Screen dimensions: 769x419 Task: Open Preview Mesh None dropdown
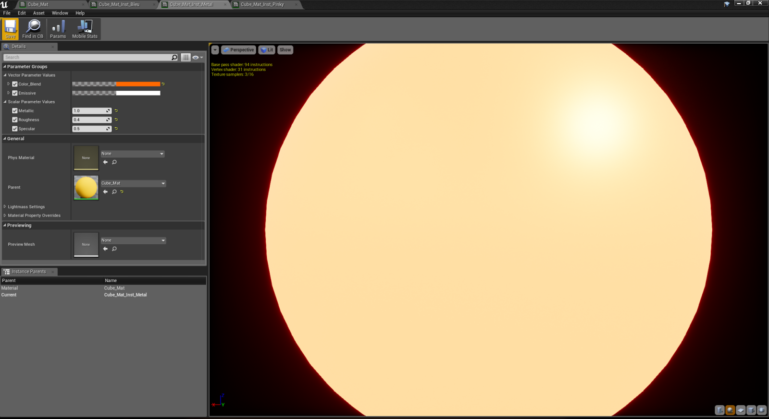point(133,240)
